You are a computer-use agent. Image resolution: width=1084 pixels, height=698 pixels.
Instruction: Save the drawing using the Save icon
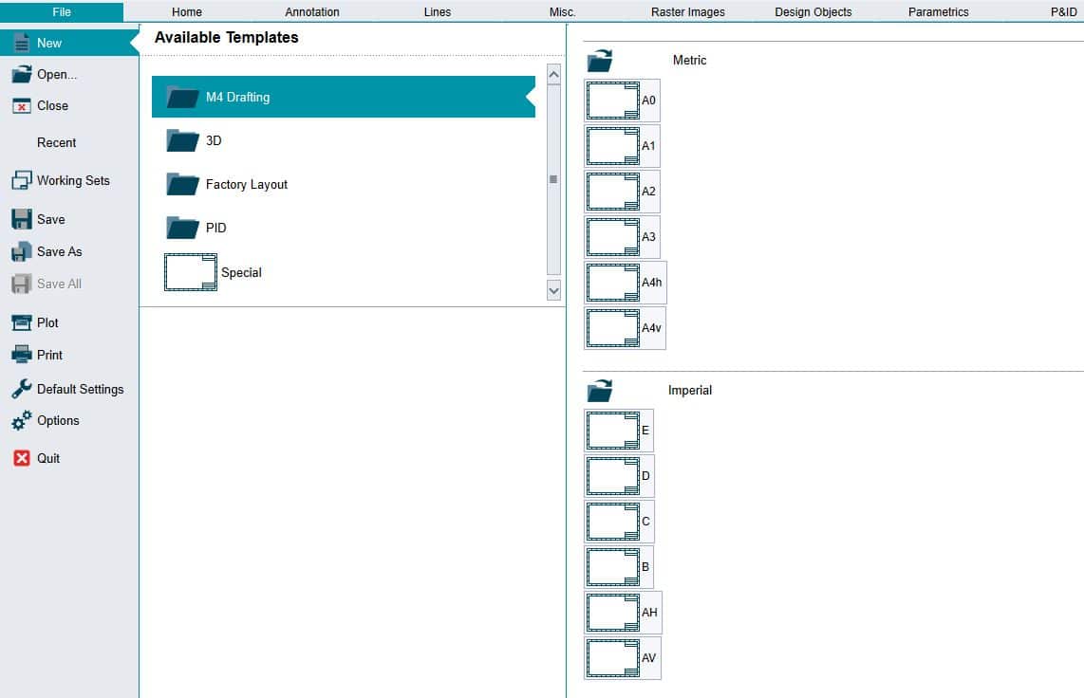[21, 219]
